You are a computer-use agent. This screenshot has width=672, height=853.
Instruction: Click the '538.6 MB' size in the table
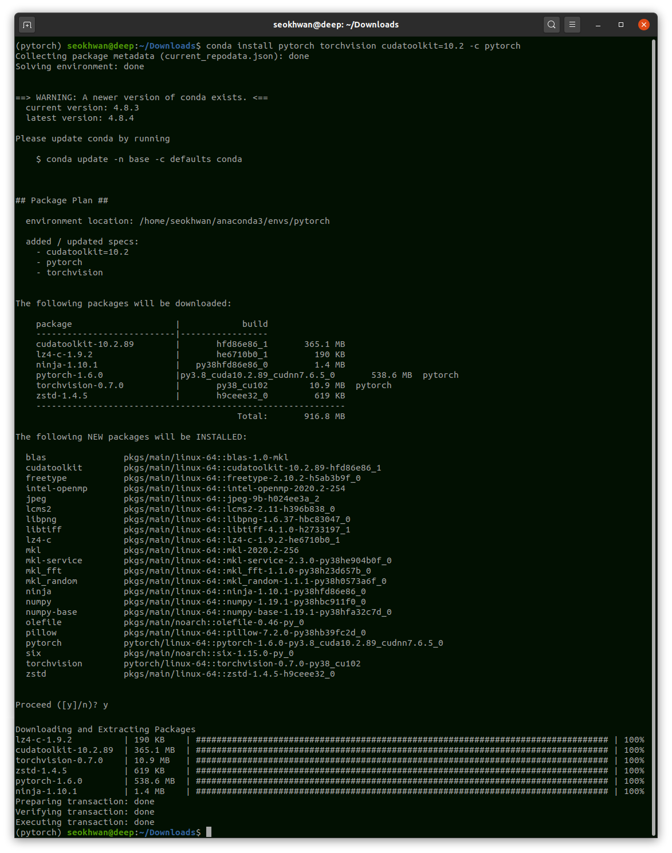[392, 375]
